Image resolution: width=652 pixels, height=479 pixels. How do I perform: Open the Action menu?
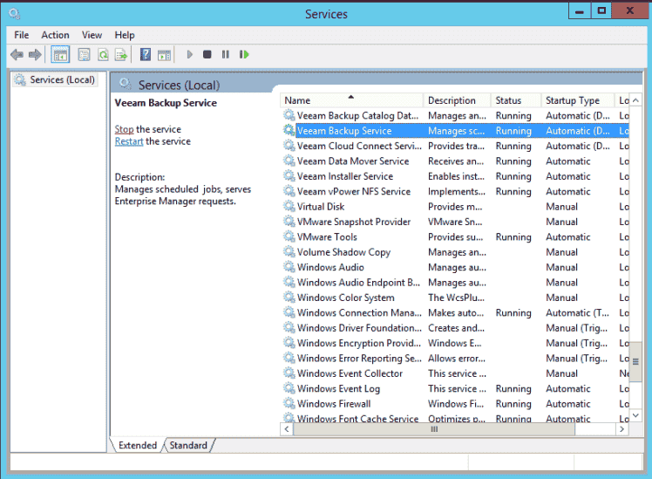[x=55, y=35]
